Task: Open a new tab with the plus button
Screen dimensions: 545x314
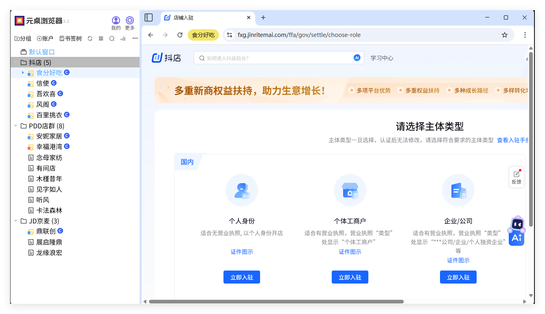Action: coord(263,17)
